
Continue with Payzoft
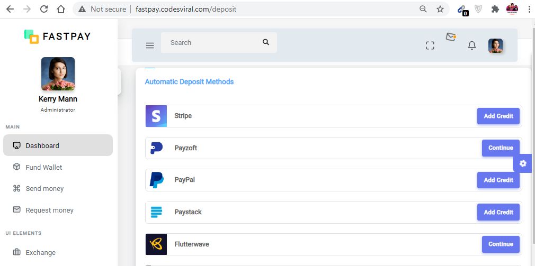click(x=501, y=148)
